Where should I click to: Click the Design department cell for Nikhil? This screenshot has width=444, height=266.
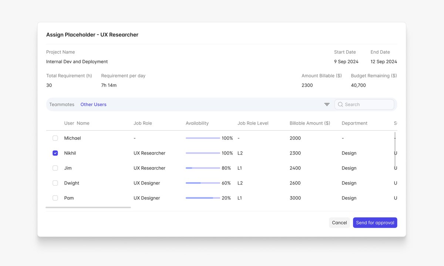(349, 153)
